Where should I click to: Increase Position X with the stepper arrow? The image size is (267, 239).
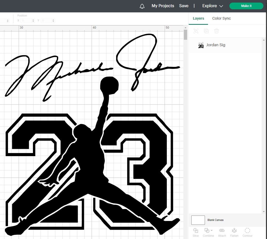[33, 19]
